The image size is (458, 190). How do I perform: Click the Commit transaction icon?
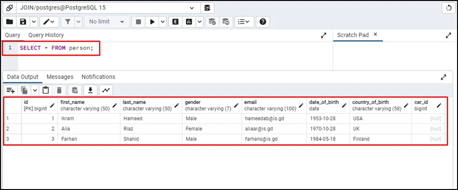tap(212, 22)
